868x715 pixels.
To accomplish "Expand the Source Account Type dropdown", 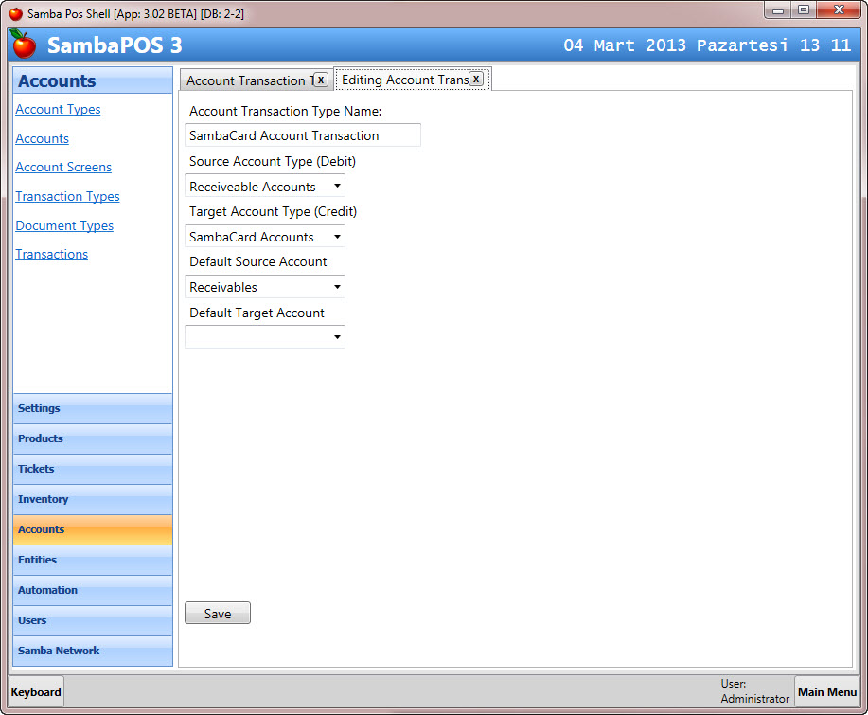I will 265,187.
